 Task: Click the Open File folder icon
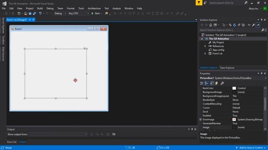tap(26, 13)
